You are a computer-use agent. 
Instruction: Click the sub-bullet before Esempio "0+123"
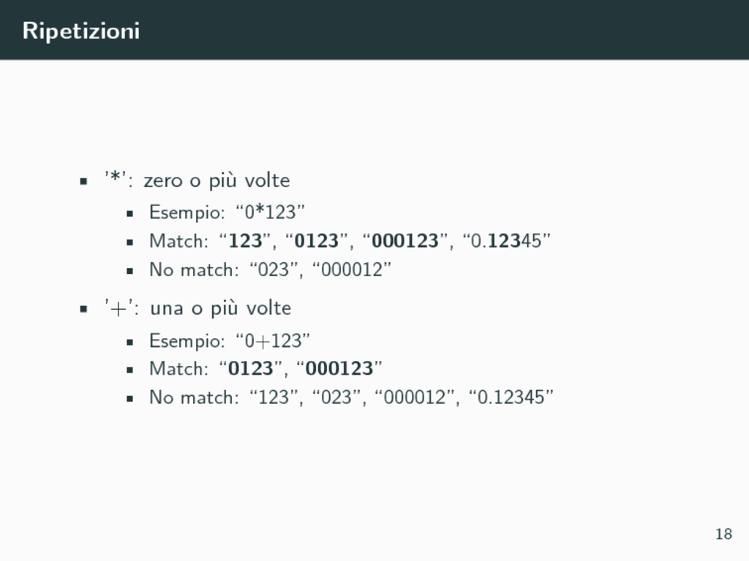130,342
